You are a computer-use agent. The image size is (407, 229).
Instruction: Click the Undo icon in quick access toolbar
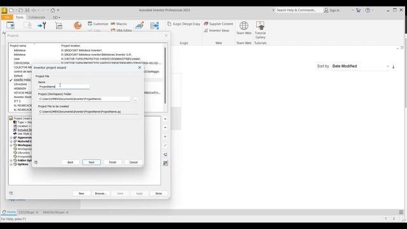(34, 10)
